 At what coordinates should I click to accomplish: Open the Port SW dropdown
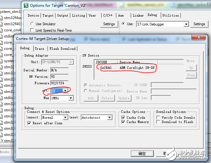(65, 91)
